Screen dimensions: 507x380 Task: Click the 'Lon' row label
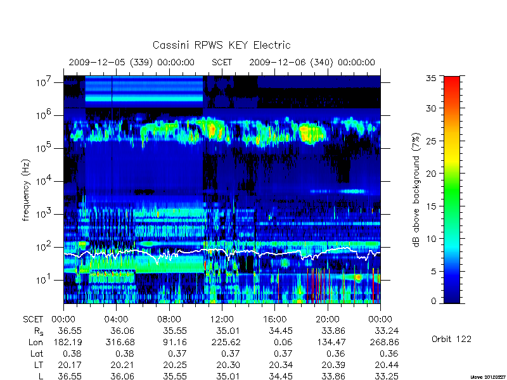pos(35,342)
